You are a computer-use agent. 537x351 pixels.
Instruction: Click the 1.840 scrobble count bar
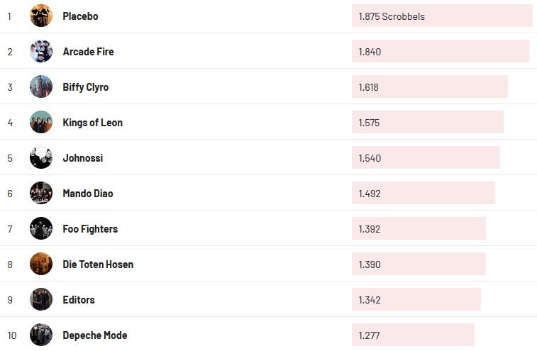440,51
